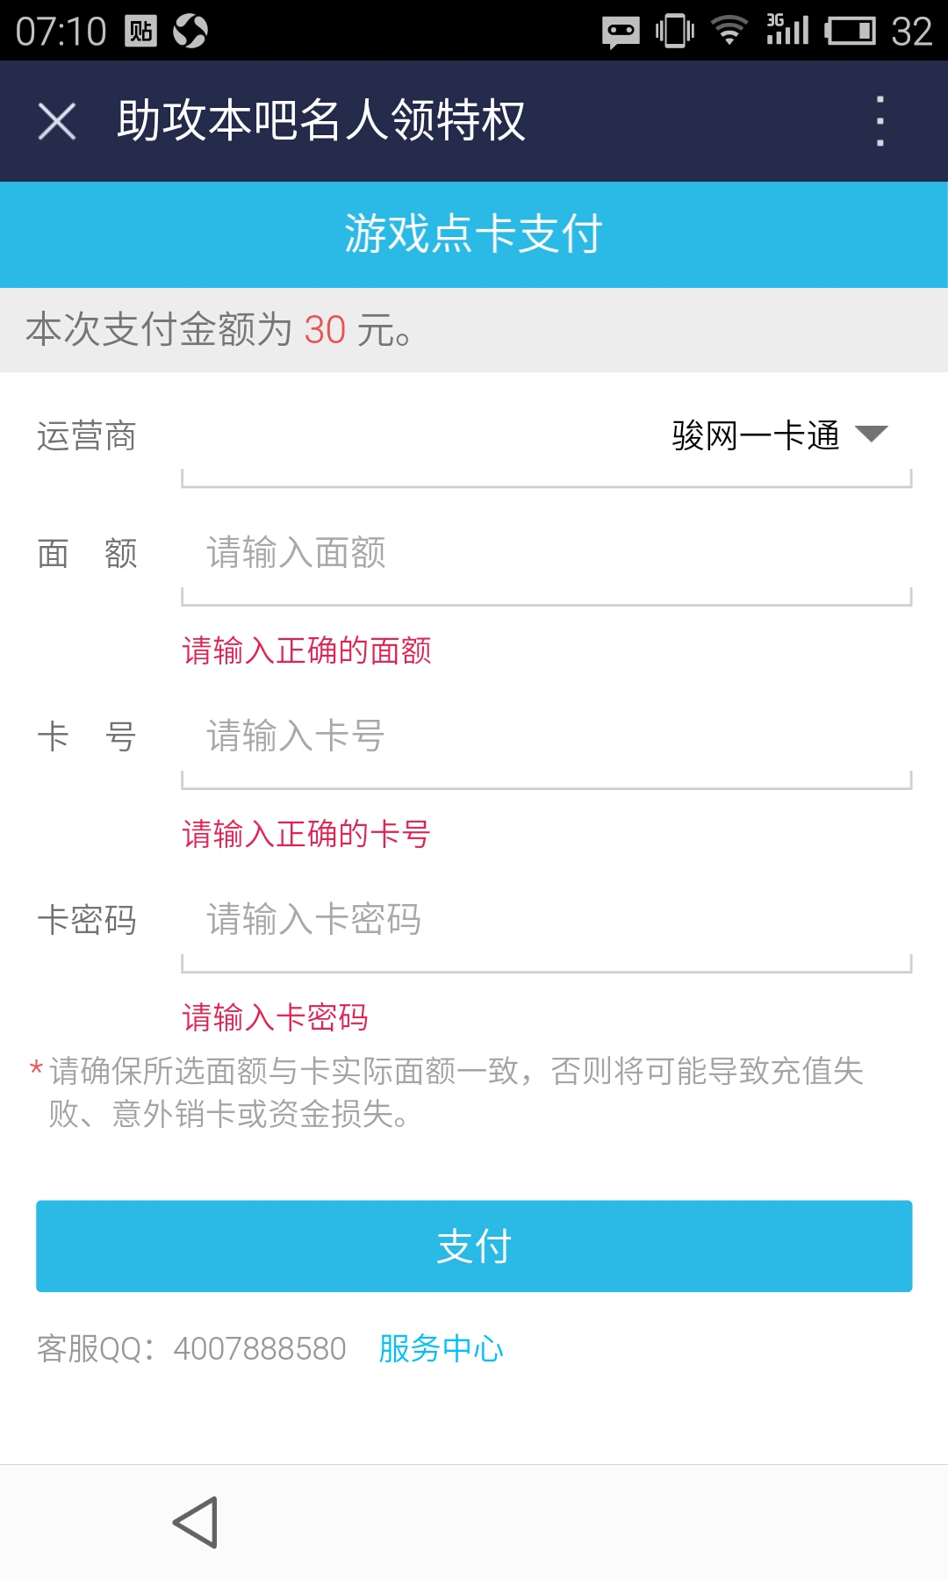Tap the 助攻本吧名人领特权 page title

[321, 121]
